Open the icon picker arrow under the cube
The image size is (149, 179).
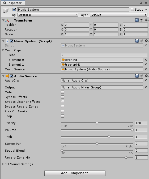tap(4, 12)
